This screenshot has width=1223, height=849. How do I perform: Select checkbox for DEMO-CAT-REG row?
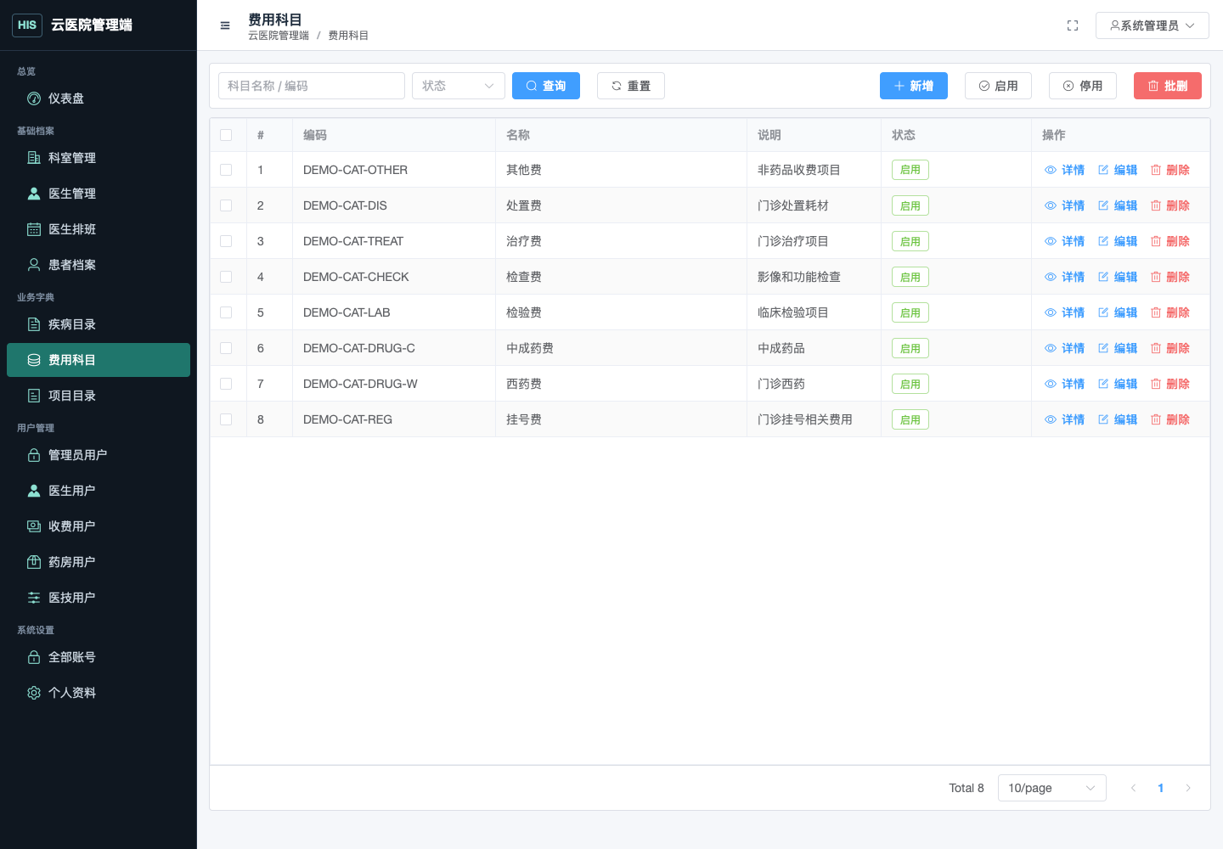(226, 419)
